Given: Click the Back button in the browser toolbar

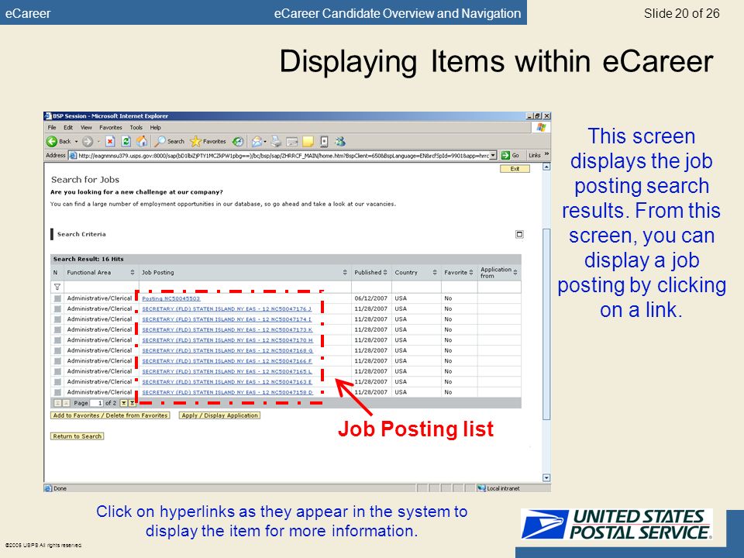Looking at the screenshot, I should coord(58,141).
